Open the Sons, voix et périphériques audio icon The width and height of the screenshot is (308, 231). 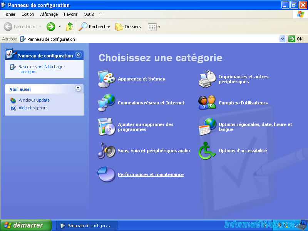click(107, 151)
